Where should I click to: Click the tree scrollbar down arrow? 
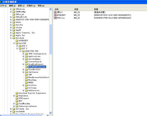[51, 113]
